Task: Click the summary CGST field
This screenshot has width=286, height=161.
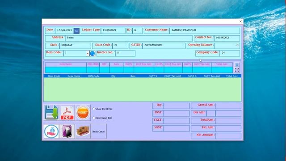Action: point(177,121)
